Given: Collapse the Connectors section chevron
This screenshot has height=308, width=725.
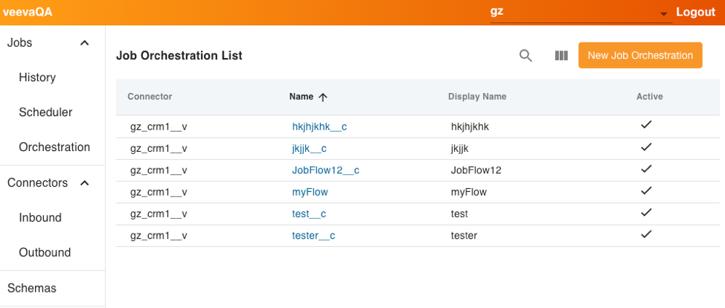Looking at the screenshot, I should [85, 183].
